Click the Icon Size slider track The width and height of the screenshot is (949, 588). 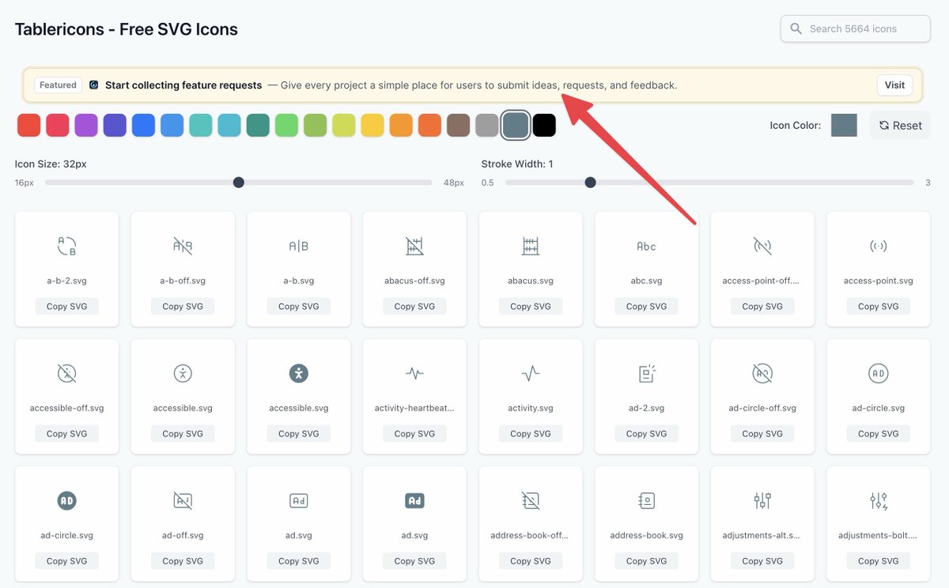(239, 183)
